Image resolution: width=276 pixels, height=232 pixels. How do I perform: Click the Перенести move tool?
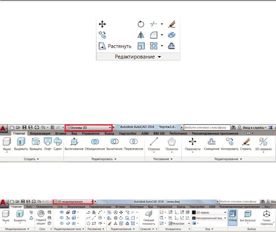192,145
